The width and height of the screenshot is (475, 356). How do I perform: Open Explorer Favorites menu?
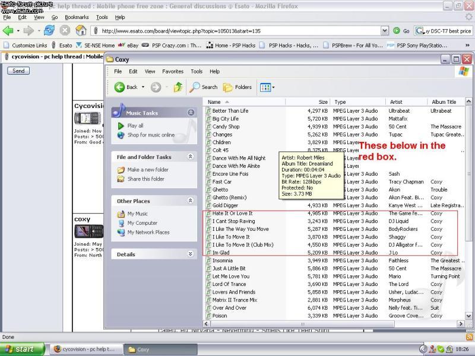(173, 71)
